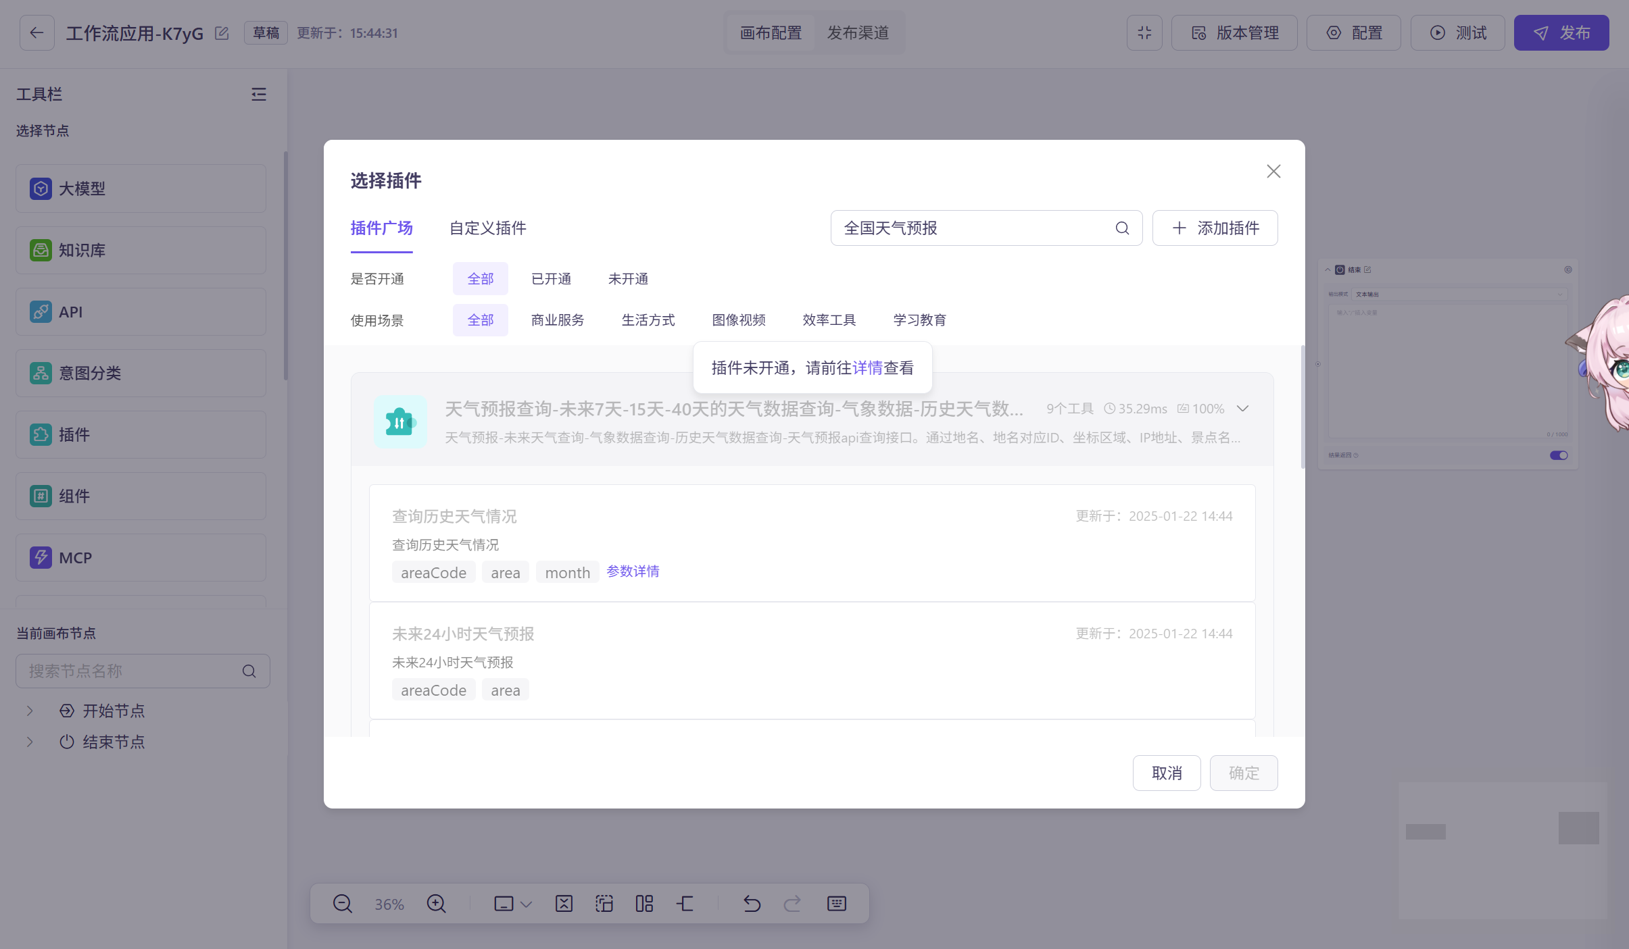
Task: Select the 未开通 filter option
Action: (628, 279)
